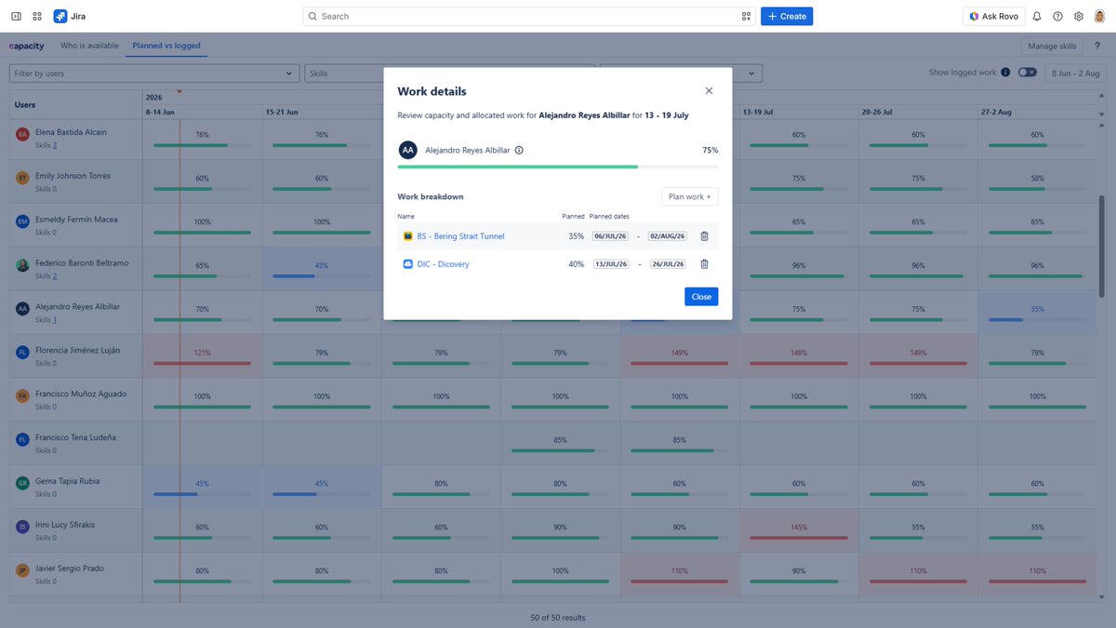Screen dimensions: 1116x628
Task: Click the Manage skills button
Action: 1053,46
